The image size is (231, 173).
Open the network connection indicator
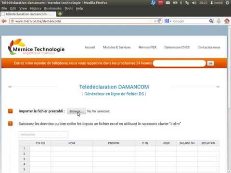[187, 3]
